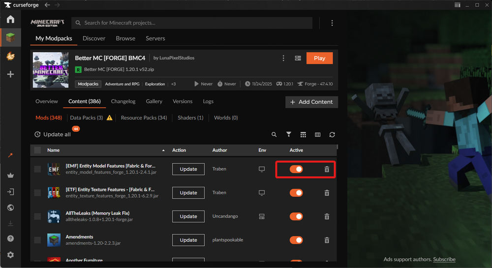This screenshot has height=268, width=492.
Task: Click the crown premium icon in sidebar
Action: 10,176
